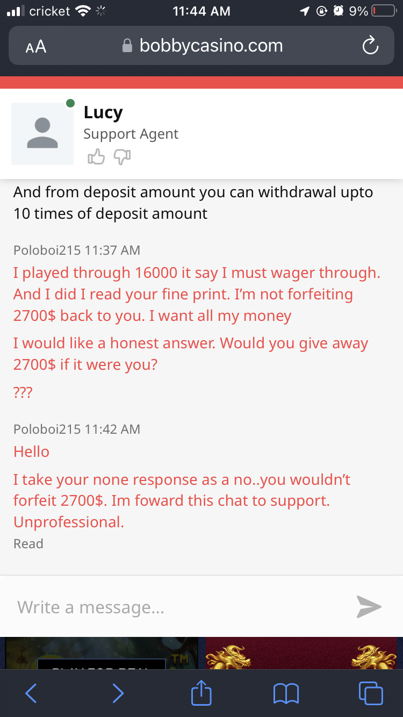Open the AA text size menu
Viewport: 403px width, 717px height.
(x=36, y=47)
